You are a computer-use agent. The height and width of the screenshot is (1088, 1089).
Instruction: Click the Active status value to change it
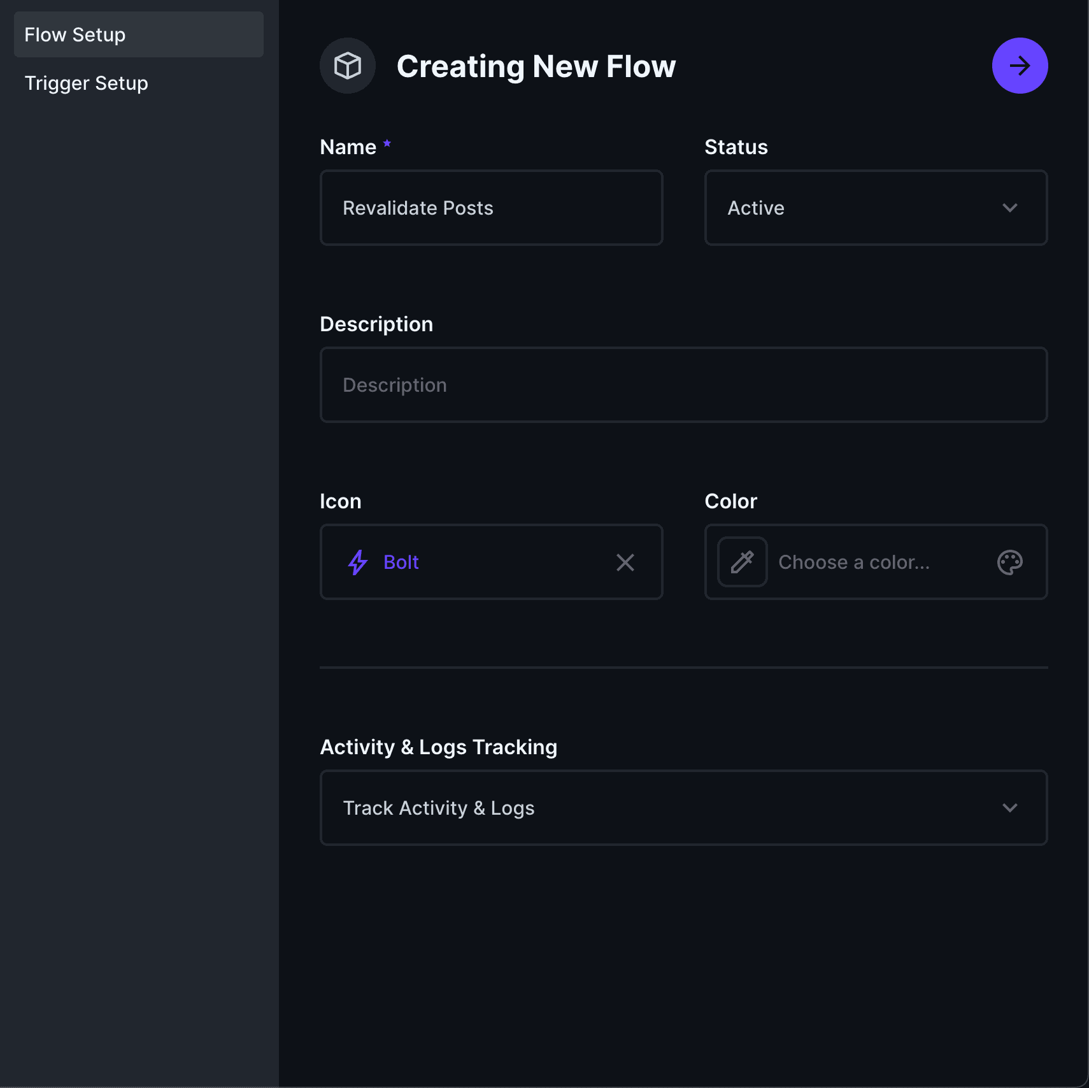[x=756, y=208]
